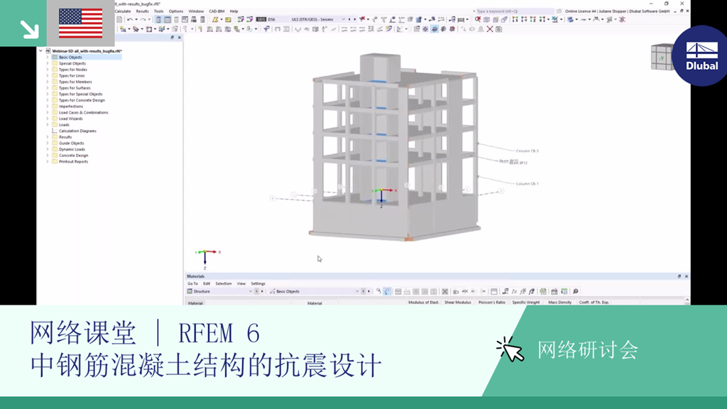Expand the Dynamic Loads tree node

point(48,149)
